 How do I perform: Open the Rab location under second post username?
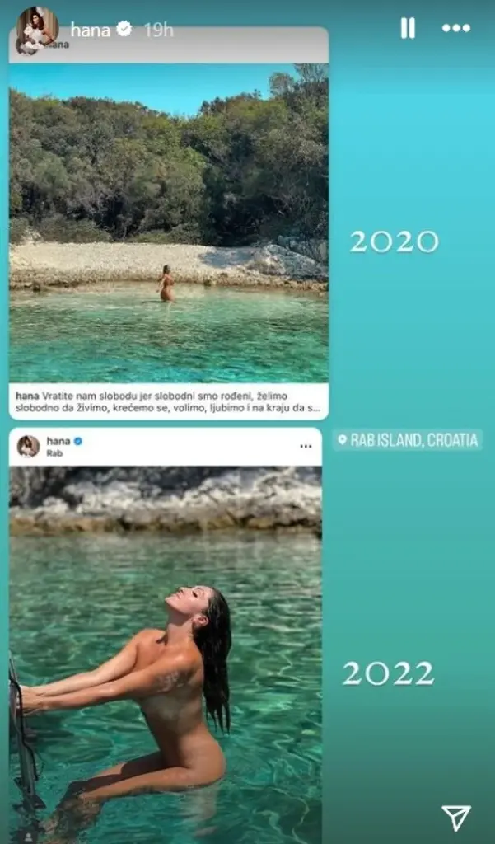[54, 453]
